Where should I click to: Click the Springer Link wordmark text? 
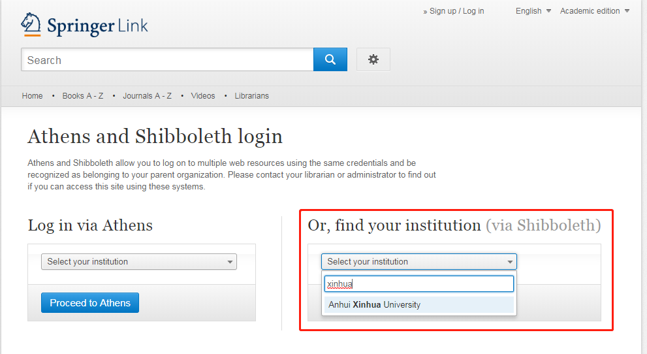point(97,26)
